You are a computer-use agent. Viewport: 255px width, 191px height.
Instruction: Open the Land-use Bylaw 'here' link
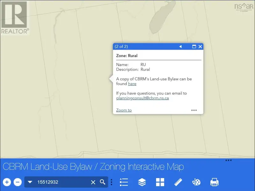click(132, 84)
